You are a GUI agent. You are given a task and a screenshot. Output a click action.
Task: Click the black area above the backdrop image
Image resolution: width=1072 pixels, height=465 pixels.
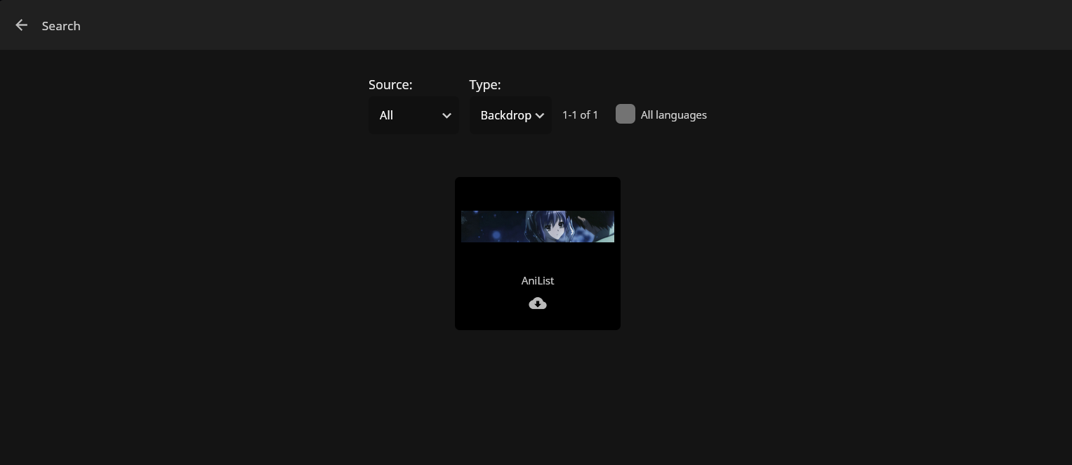538,193
